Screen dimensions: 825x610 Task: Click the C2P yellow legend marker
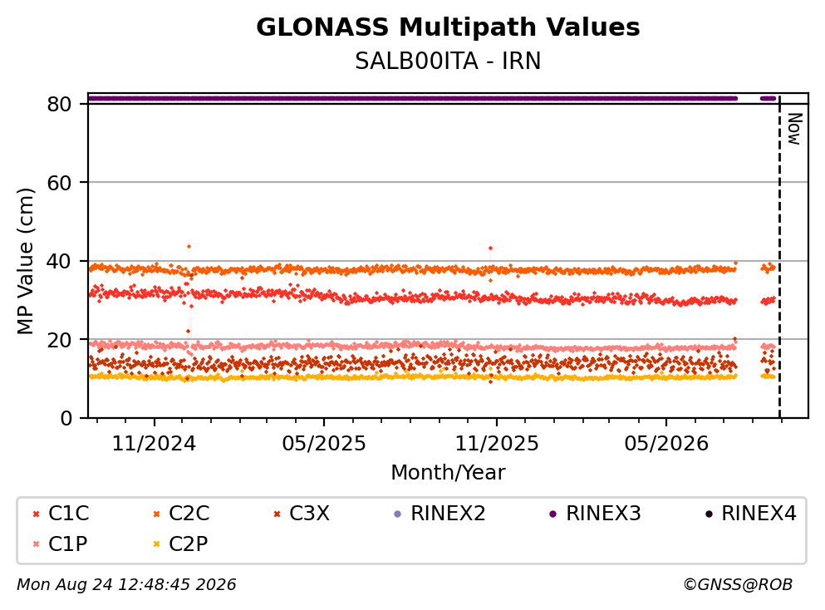coord(156,544)
